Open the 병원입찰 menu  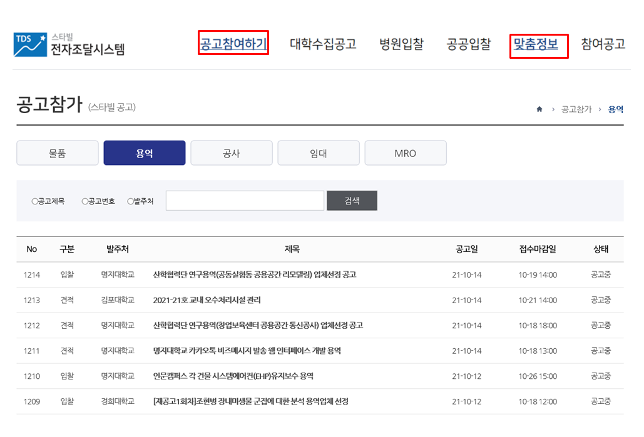(x=401, y=44)
